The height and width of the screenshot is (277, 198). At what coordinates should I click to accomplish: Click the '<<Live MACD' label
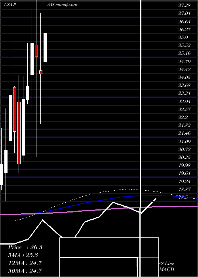[x=167, y=266]
